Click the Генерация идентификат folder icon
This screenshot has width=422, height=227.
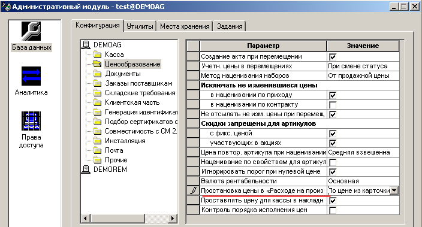pos(97,112)
